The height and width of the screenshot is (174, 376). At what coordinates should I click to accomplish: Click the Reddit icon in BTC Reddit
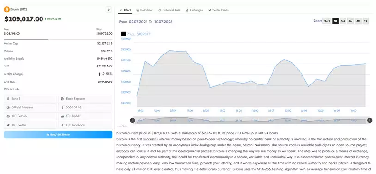[62, 116]
